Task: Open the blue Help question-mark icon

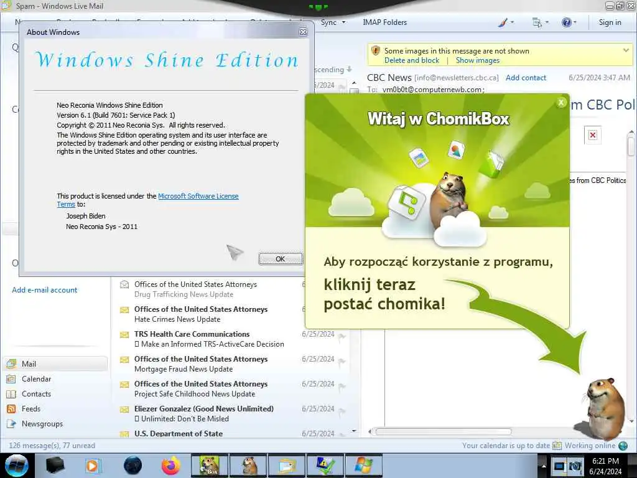Action: coord(566,22)
